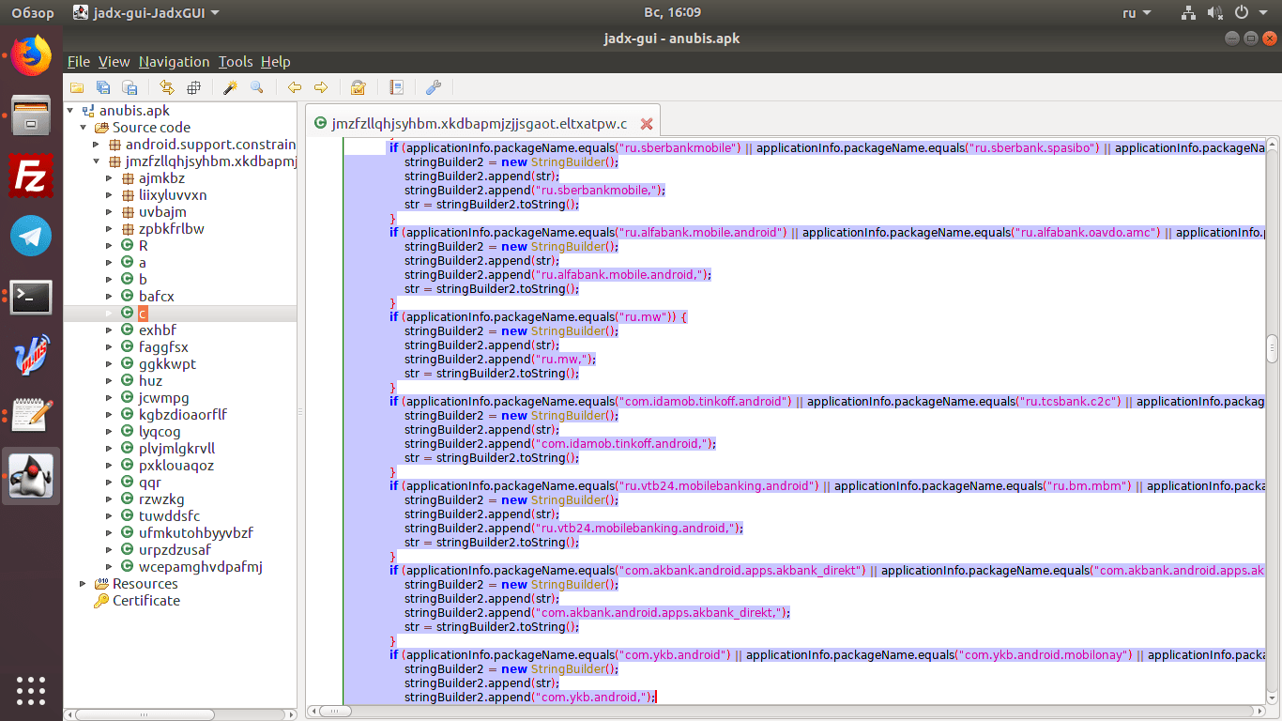Screen dimensions: 1282x721
Task: Expand the Resources tree node
Action: [84, 584]
